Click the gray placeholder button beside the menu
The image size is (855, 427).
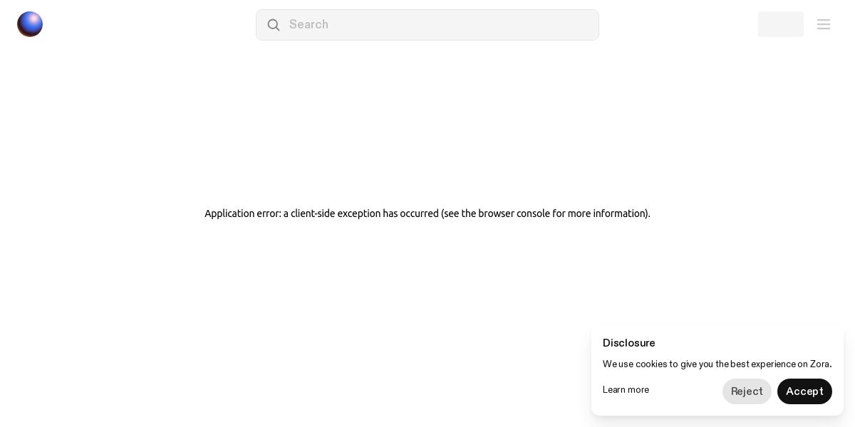(x=781, y=24)
